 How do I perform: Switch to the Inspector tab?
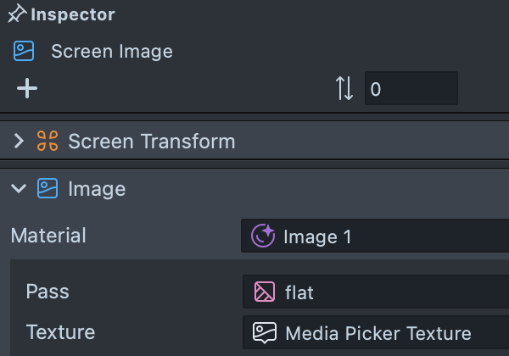pos(72,14)
